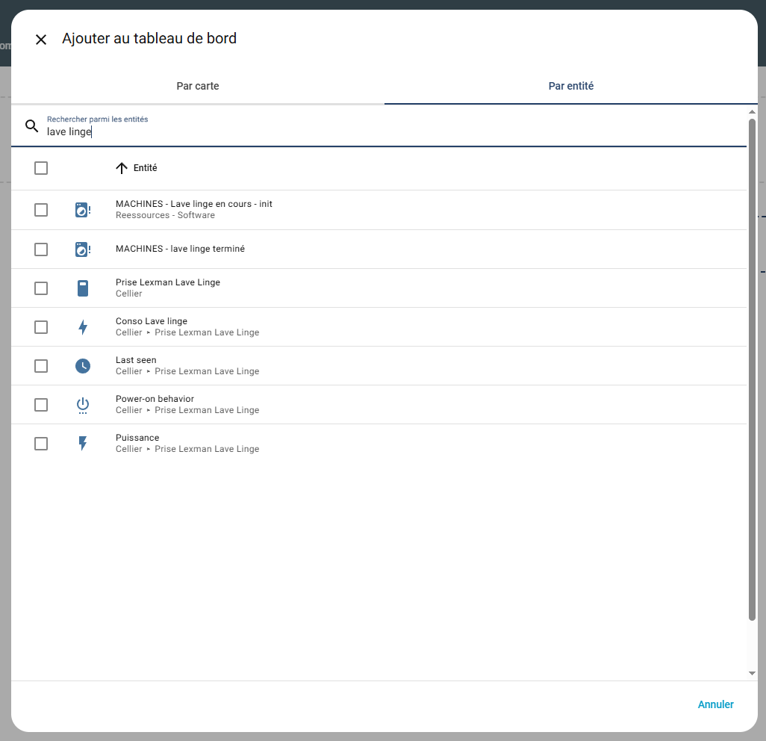Click into the 'Rechercher parmi les entités' search field
This screenshot has width=766, height=741.
373,131
